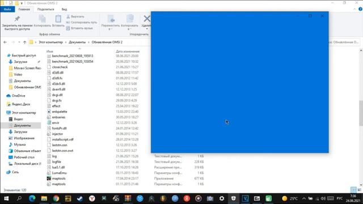This screenshot has height=204, width=363.
Task: Select Сеть in navigation pane
Action: coord(12,172)
